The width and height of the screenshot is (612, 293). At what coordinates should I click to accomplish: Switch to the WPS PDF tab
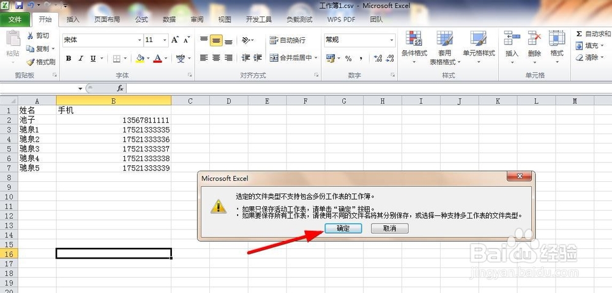tap(341, 20)
